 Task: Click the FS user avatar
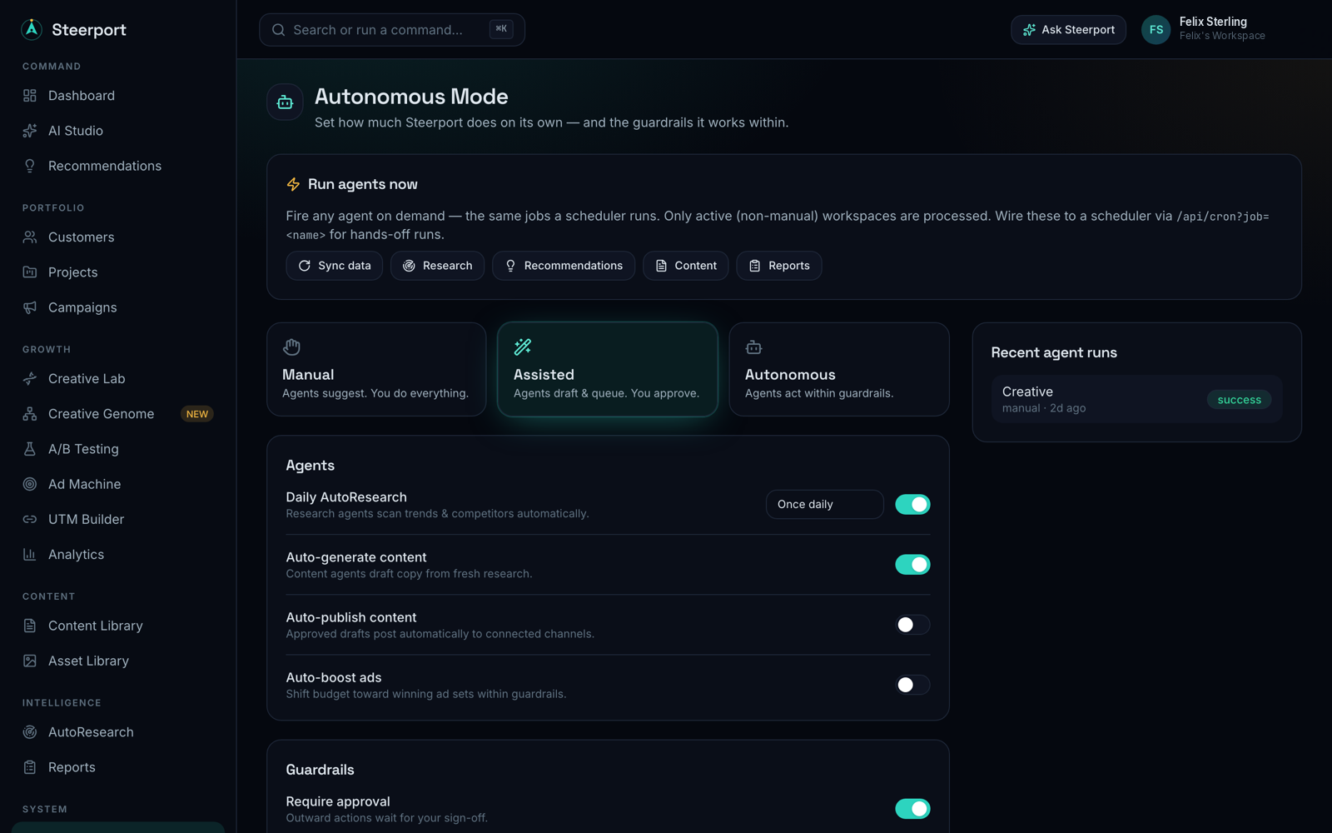[1156, 29]
